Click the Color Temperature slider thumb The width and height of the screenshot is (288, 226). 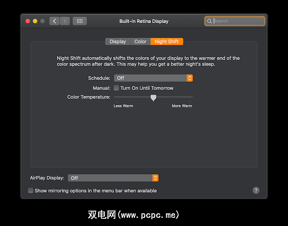[x=153, y=98]
